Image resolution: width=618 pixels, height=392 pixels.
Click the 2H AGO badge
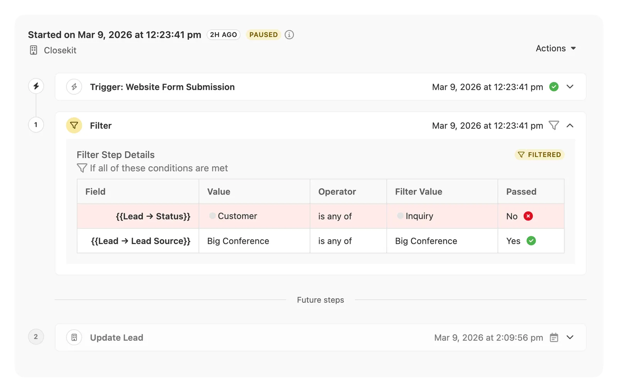(224, 35)
